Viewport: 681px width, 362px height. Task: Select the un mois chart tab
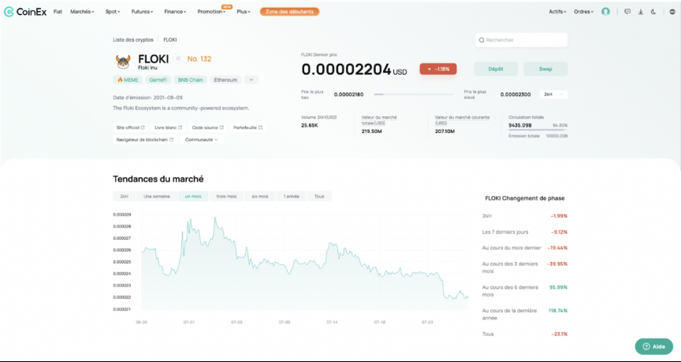(193, 197)
